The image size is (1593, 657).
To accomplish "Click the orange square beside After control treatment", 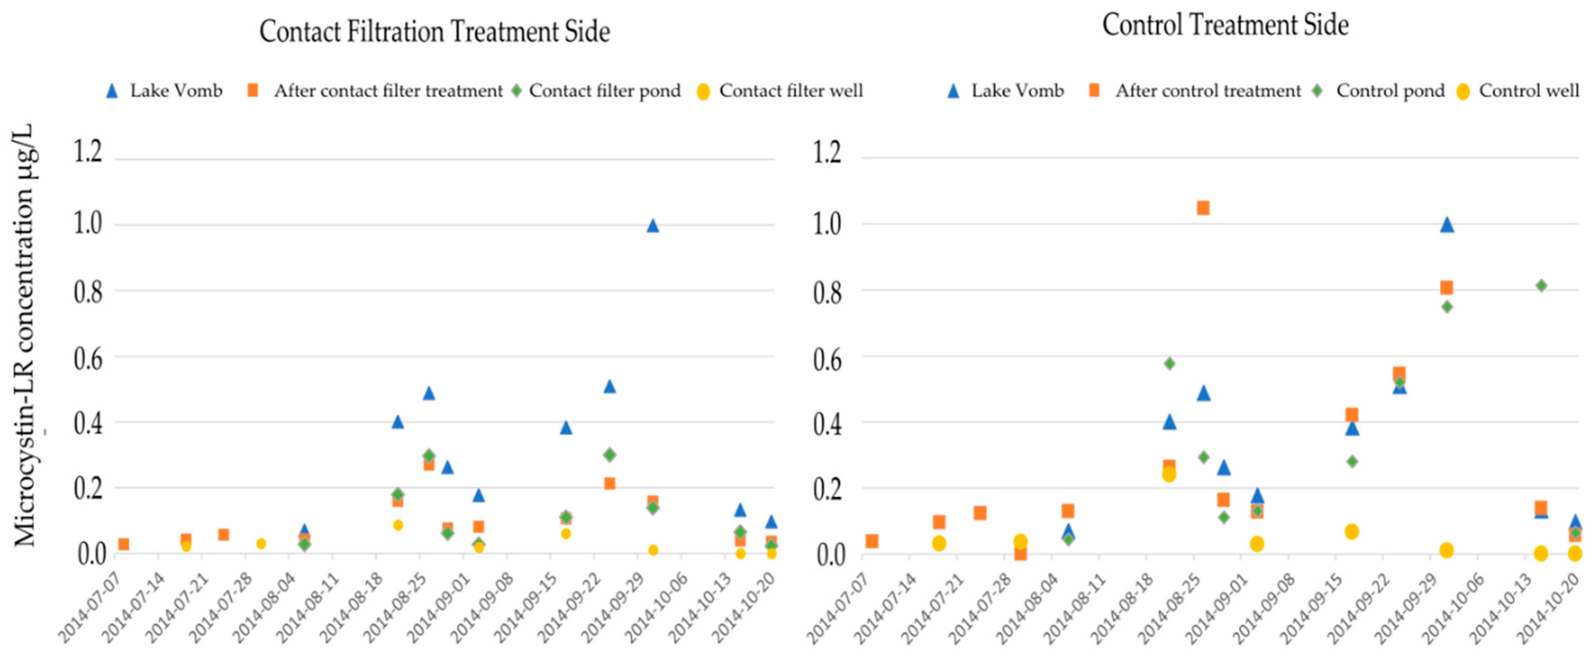I will [x=1094, y=91].
